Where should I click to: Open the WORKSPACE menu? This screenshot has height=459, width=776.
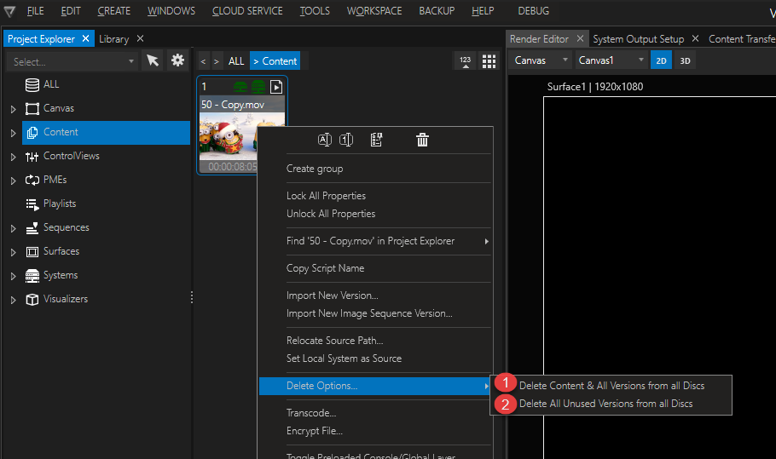click(374, 11)
